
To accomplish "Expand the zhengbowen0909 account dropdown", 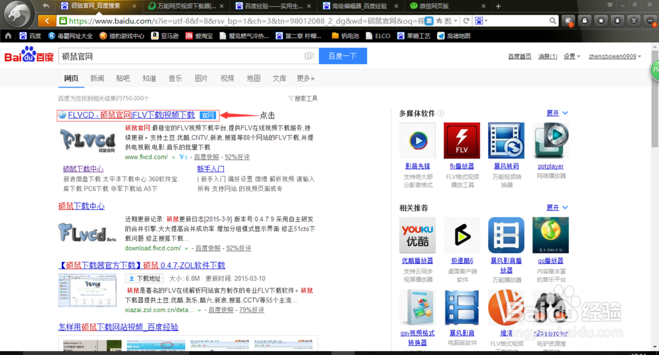I will [x=615, y=56].
